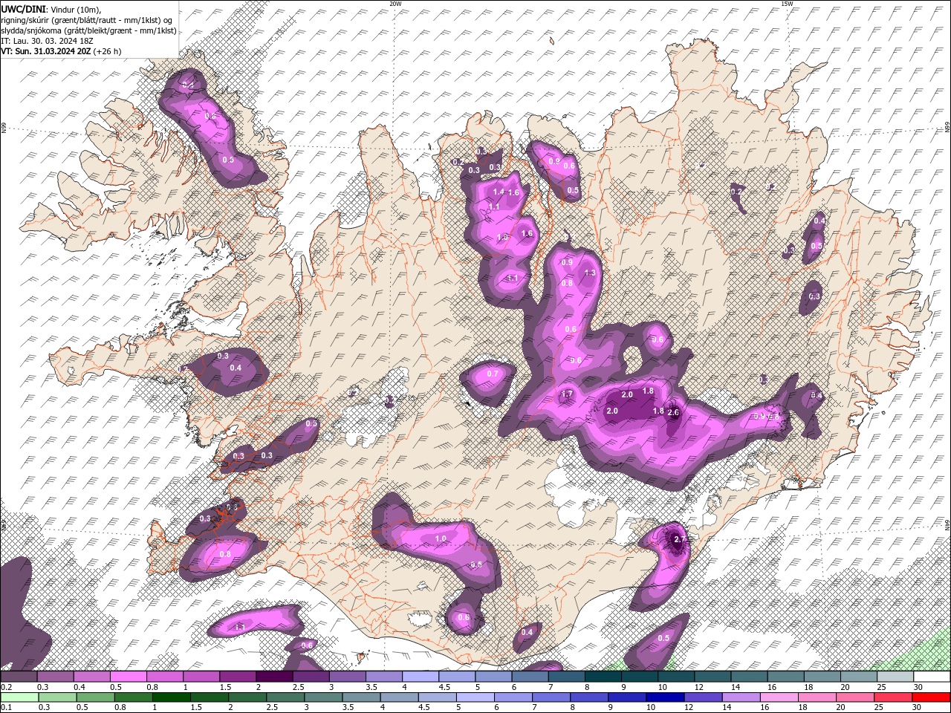
Task: Select the 1.3 precipitation value on the map
Action: (591, 273)
